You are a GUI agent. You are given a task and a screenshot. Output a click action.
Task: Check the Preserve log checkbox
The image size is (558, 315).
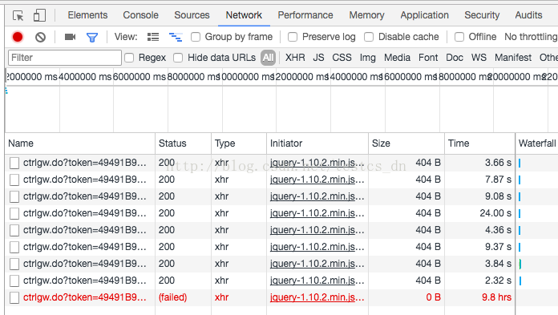pyautogui.click(x=293, y=37)
